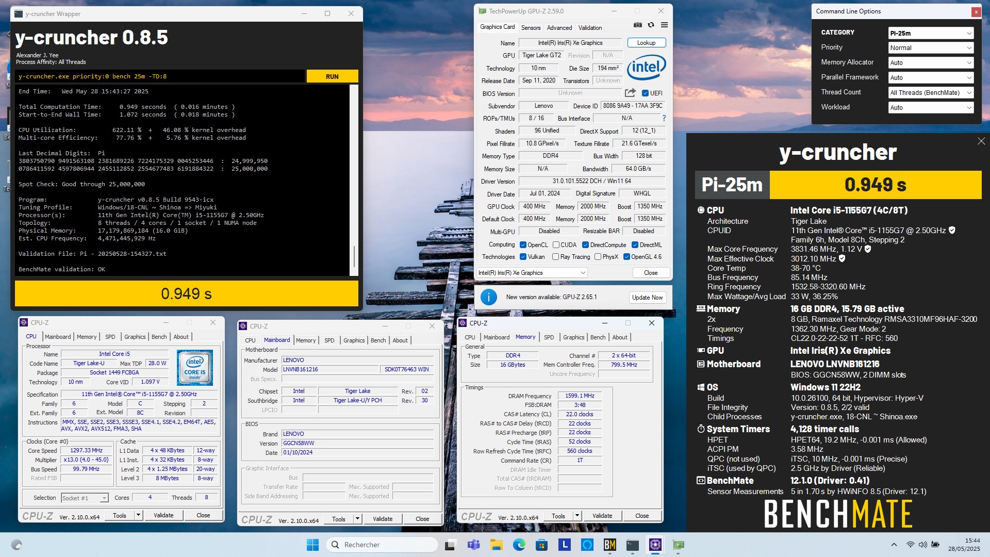Toggle the CUDA checkbox

point(556,245)
